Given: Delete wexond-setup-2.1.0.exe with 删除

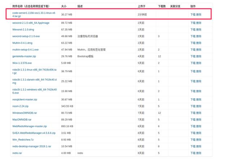Looking at the screenshot, I should [199, 36].
